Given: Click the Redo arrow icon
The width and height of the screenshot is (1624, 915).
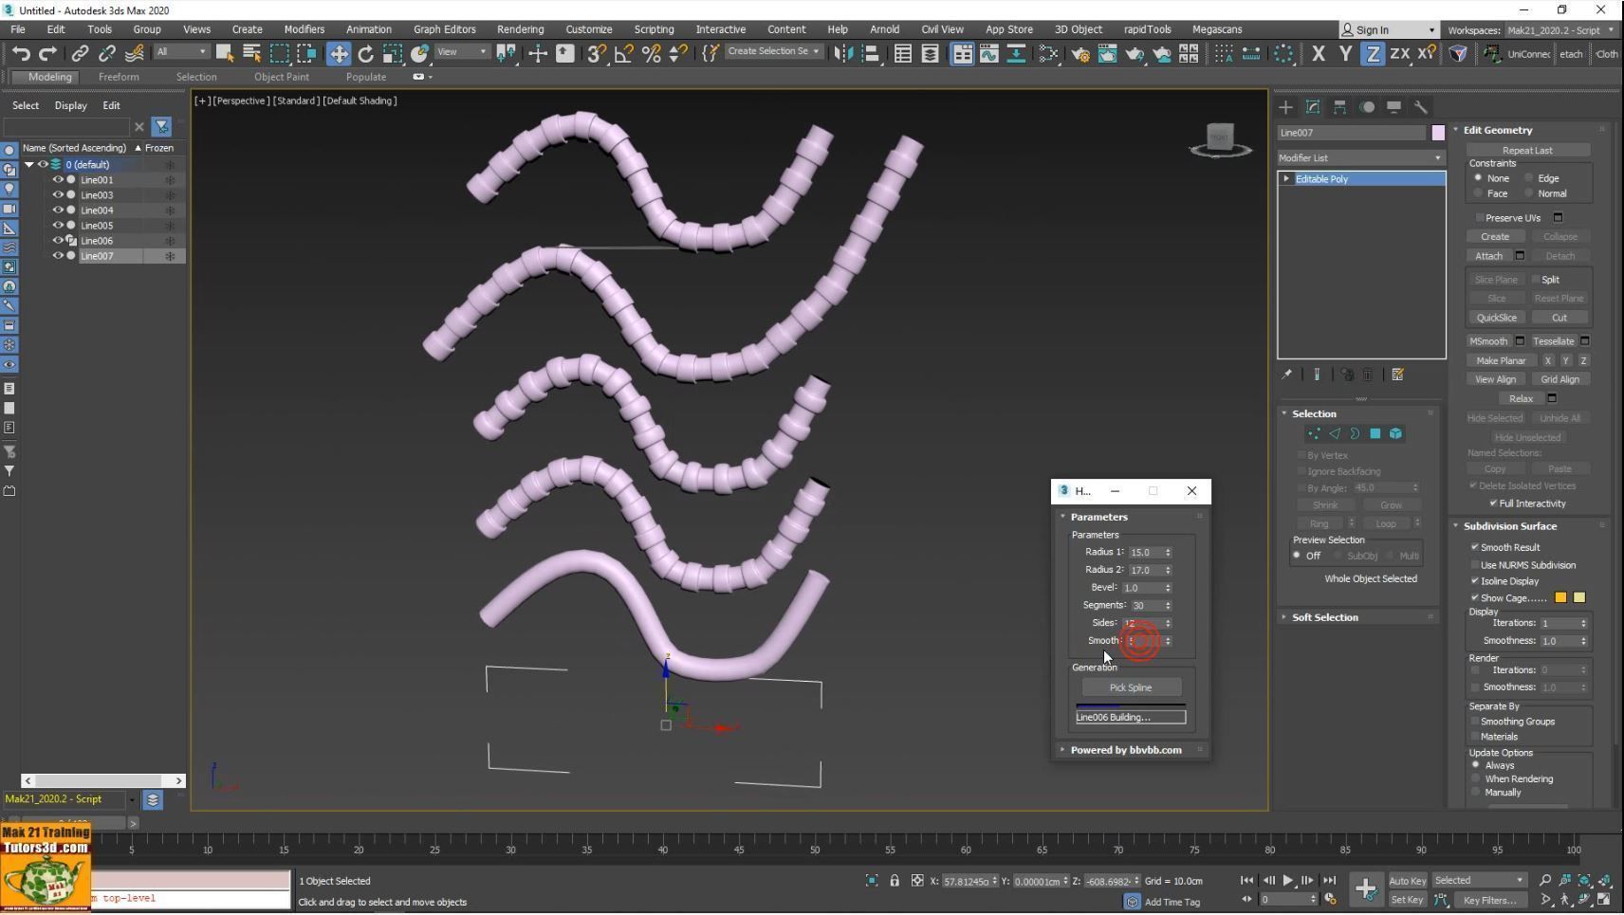Looking at the screenshot, I should tap(47, 54).
